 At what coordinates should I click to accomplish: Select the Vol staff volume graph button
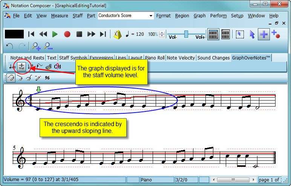point(21,67)
